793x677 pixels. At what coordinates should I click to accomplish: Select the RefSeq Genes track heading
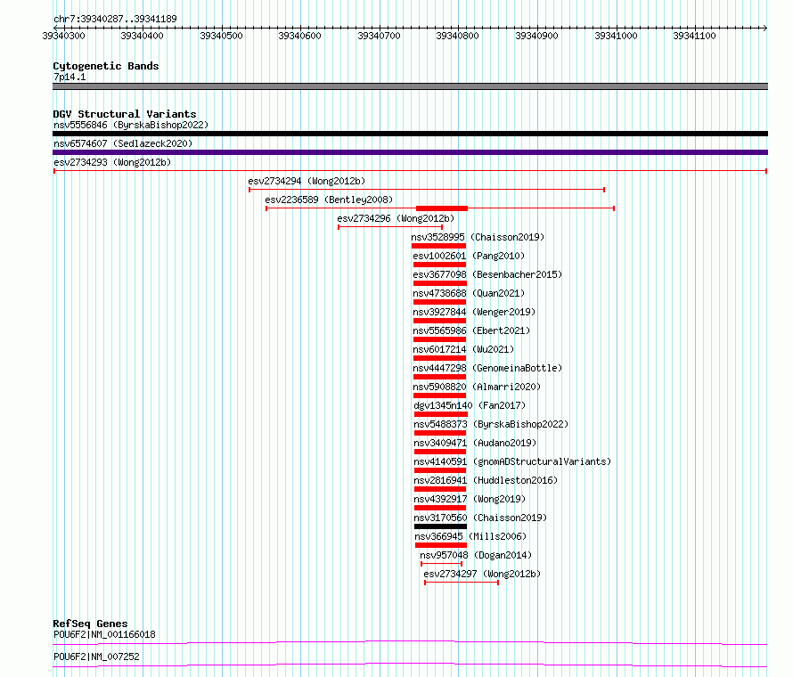click(x=90, y=624)
